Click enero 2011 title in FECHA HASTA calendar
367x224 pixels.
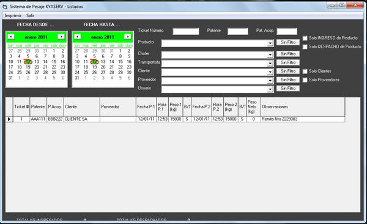pos(103,37)
